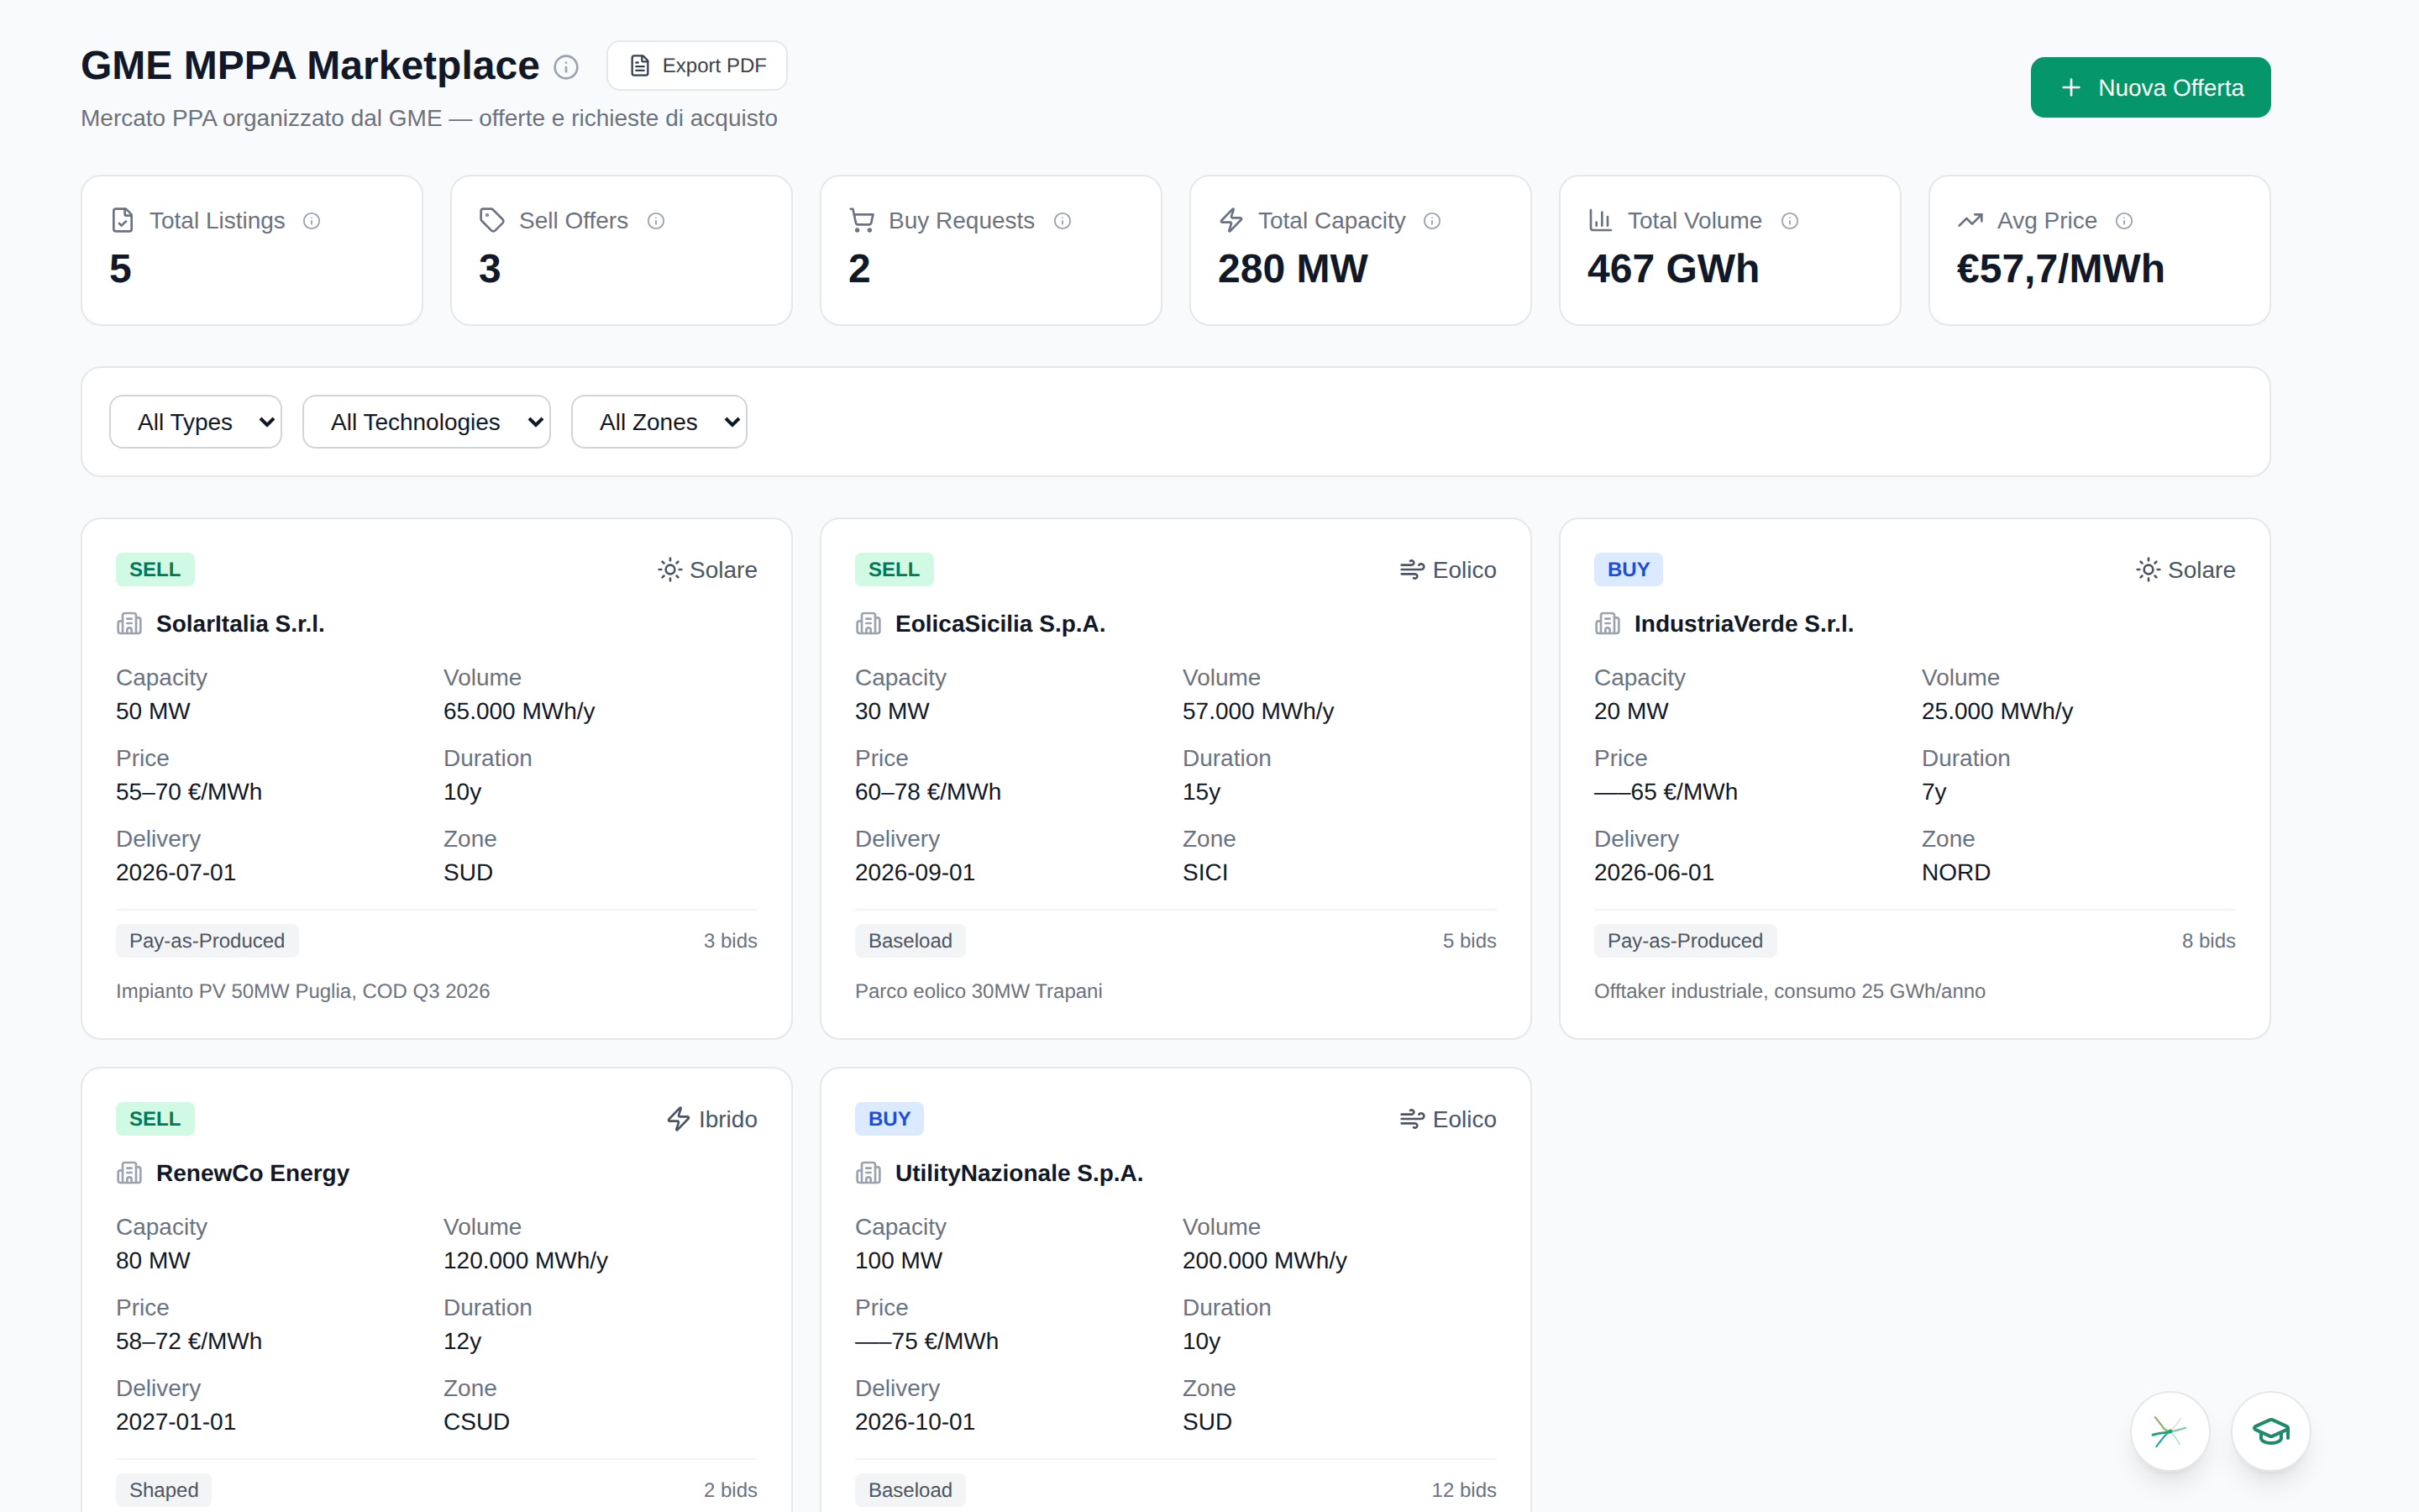The height and width of the screenshot is (1512, 2419).
Task: Click sun icon on IndustriaVerde card
Action: (x=2148, y=569)
